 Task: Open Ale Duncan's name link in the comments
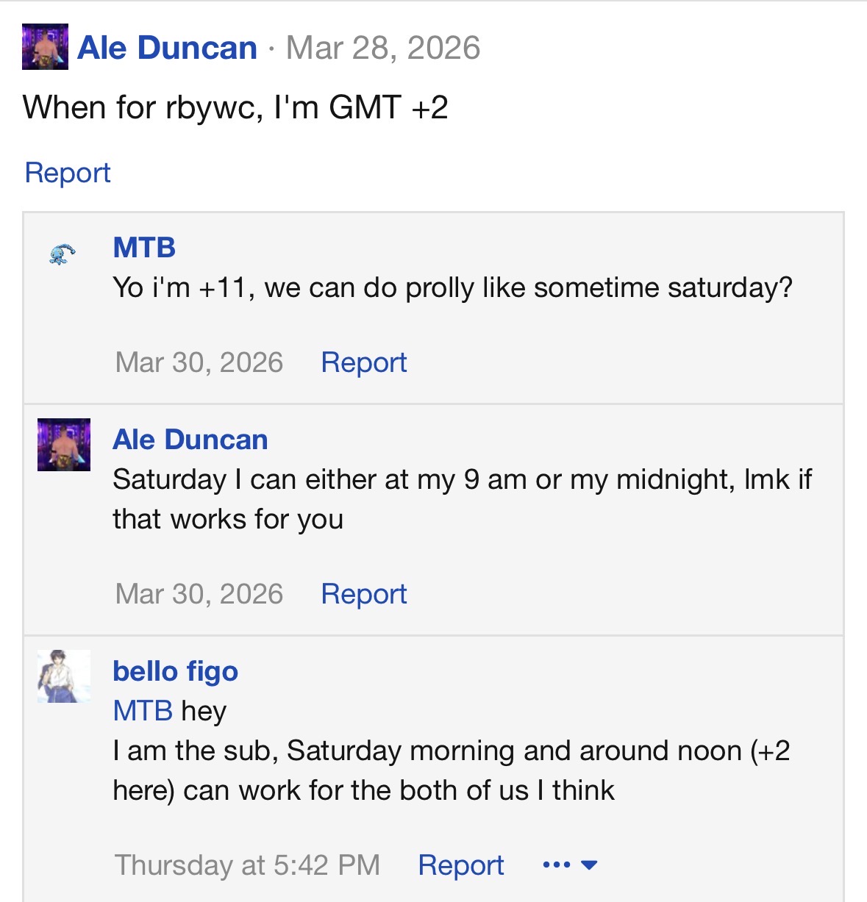(x=190, y=440)
